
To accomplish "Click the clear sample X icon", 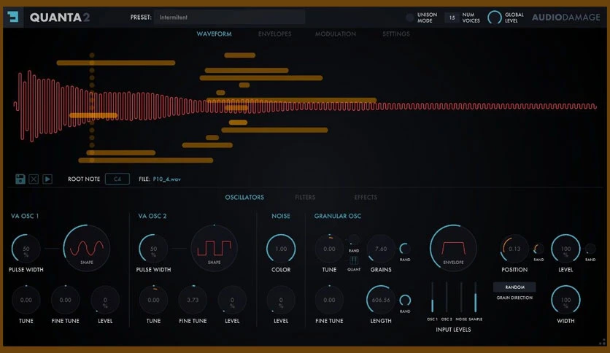I will (34, 179).
